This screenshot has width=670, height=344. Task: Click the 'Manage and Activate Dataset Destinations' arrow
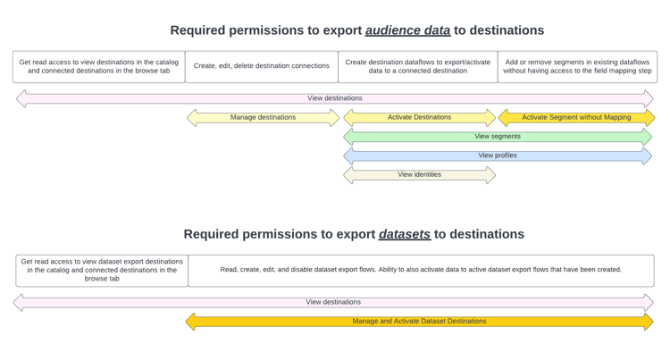click(x=420, y=322)
